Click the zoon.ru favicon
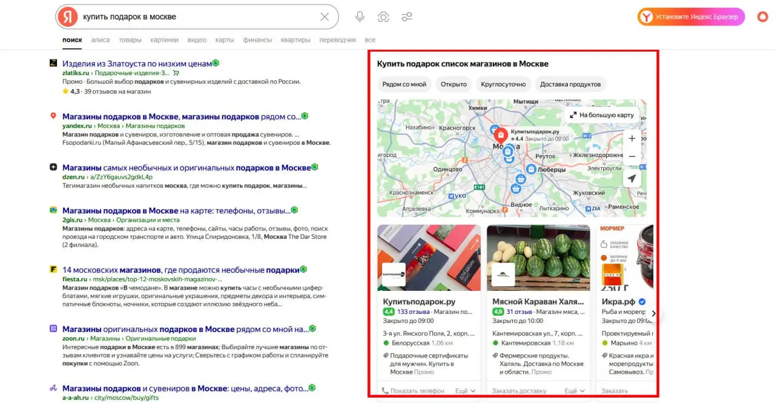This screenshot has width=775, height=403. (53, 328)
